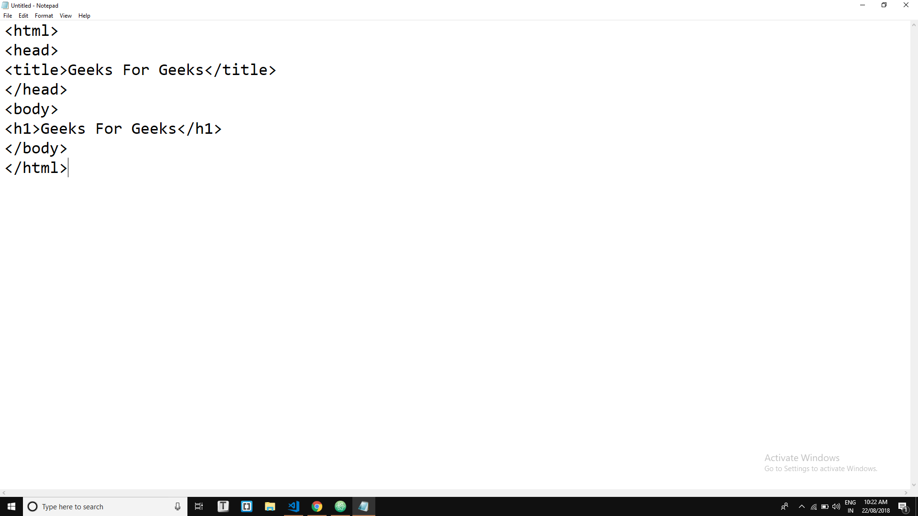
Task: Click the network status icon in system tray
Action: [814, 506]
